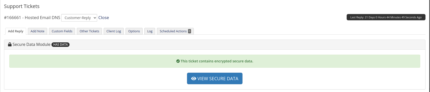Click the Last Reply time badge
This screenshot has height=92, width=430.
point(386,17)
